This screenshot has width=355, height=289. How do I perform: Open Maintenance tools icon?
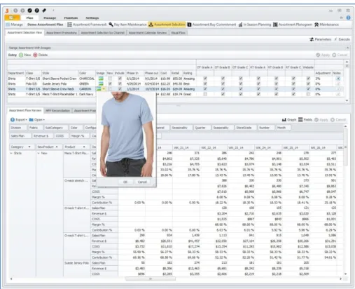point(316,25)
